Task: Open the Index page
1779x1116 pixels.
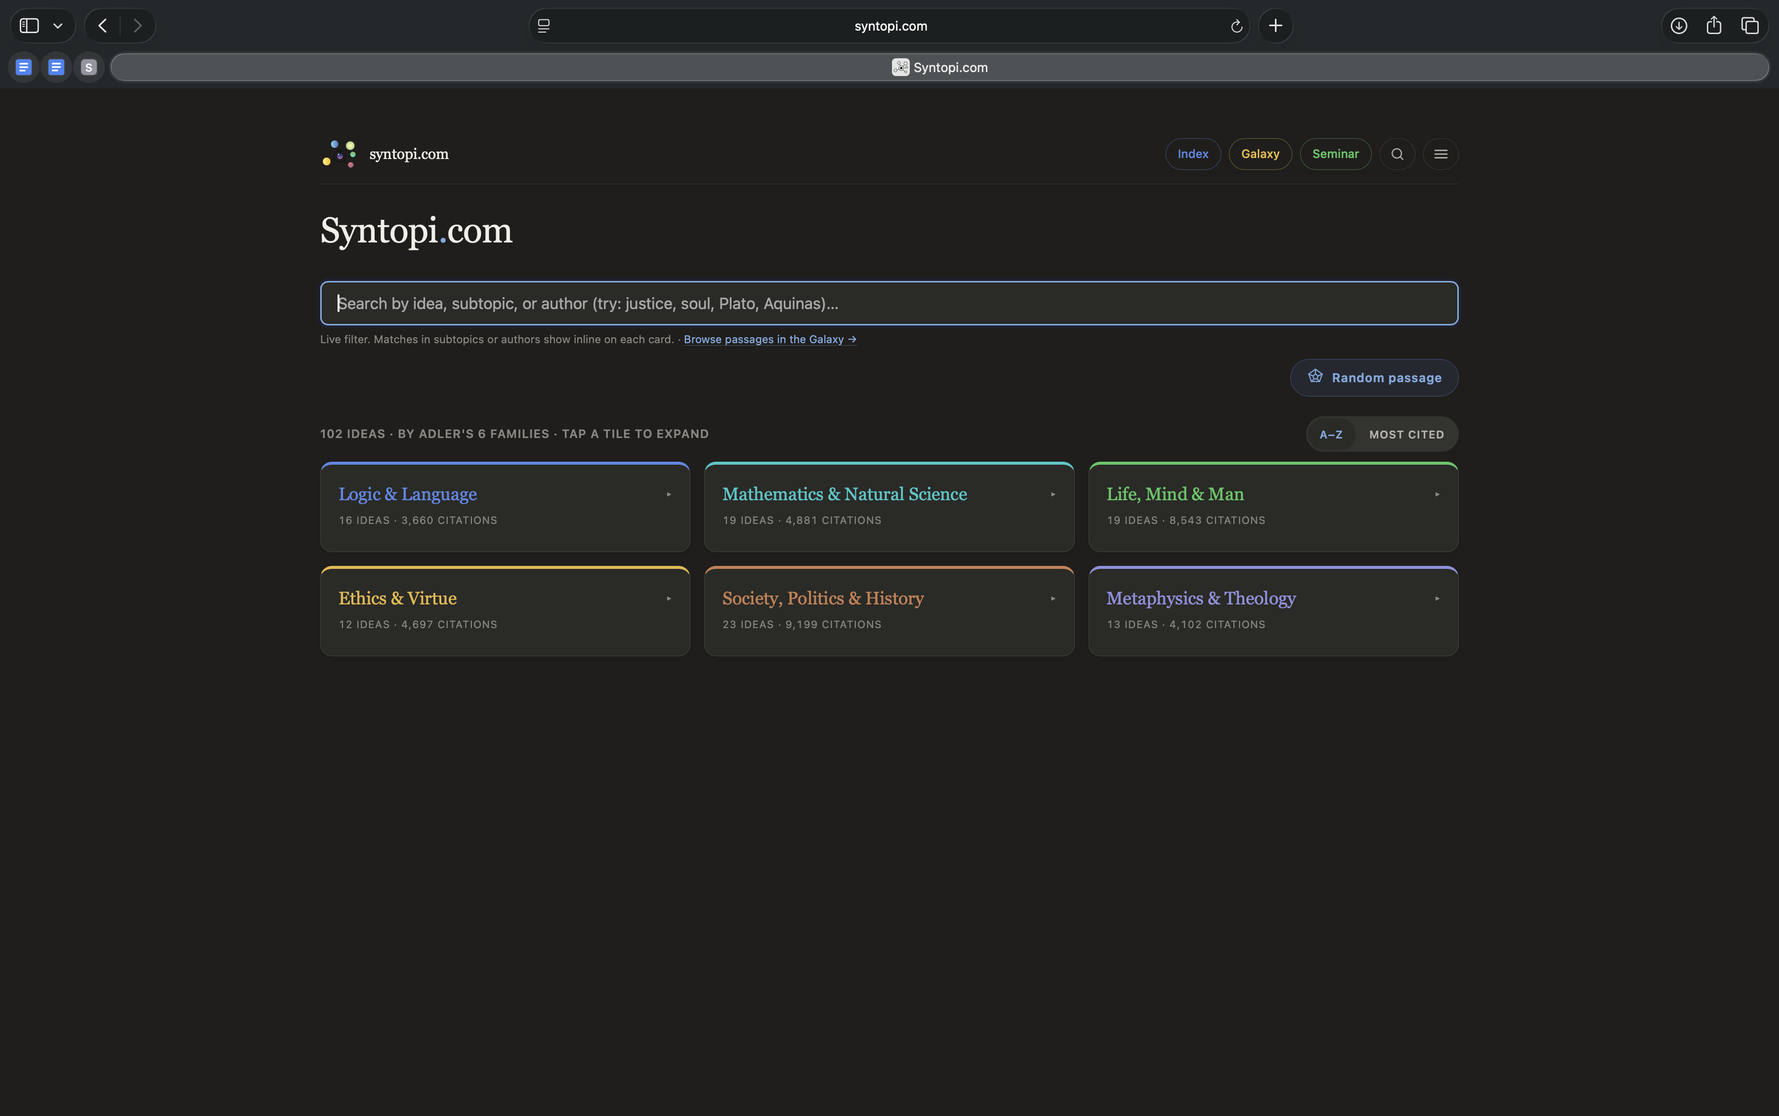Action: 1192,154
